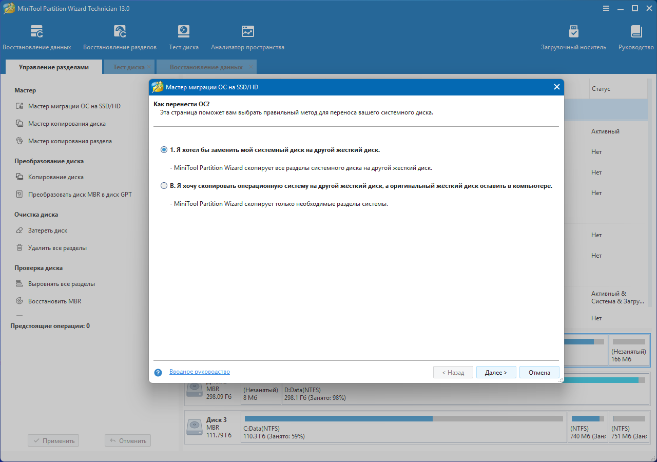The height and width of the screenshot is (462, 657).
Task: Click the Восстановить MBR icon
Action: coord(20,301)
